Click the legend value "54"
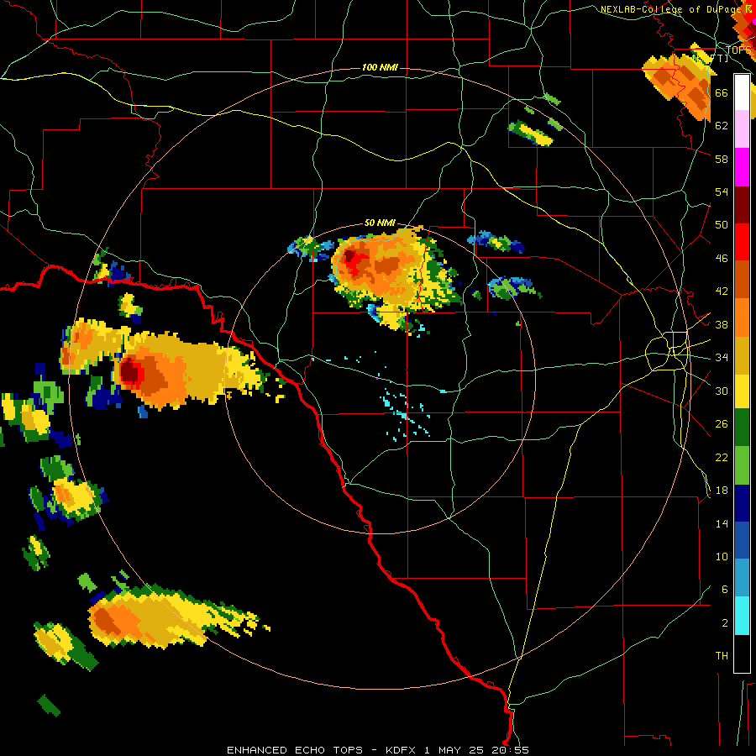Screen dimensions: 756x756 [722, 192]
